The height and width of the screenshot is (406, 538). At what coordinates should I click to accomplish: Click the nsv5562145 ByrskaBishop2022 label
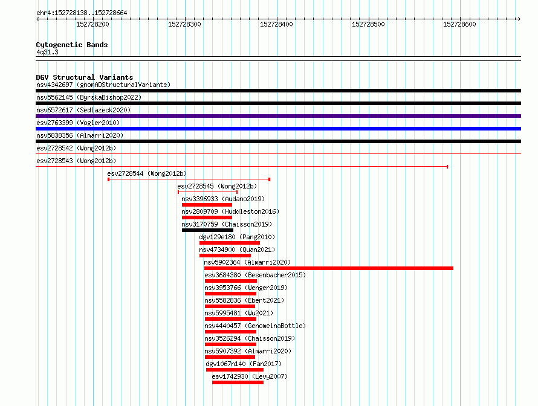point(89,97)
